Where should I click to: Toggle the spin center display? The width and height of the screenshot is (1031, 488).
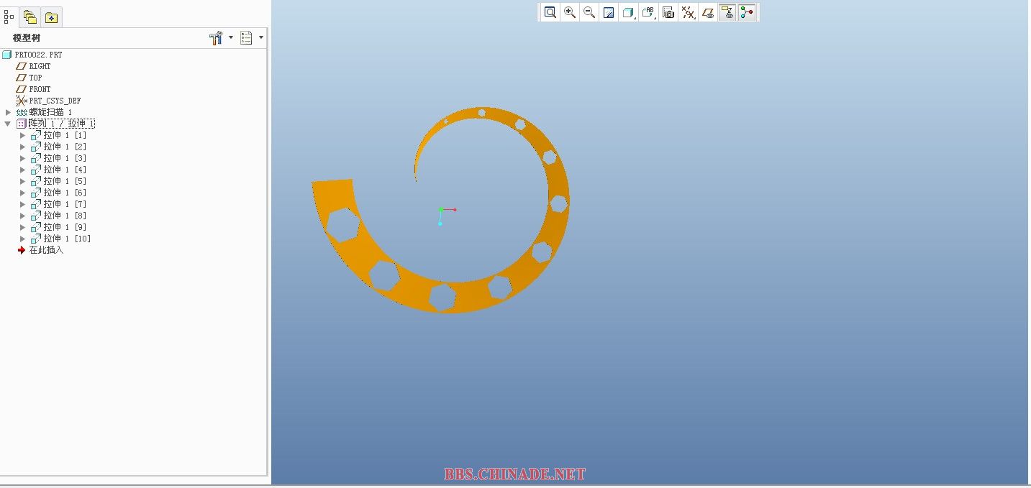click(747, 12)
